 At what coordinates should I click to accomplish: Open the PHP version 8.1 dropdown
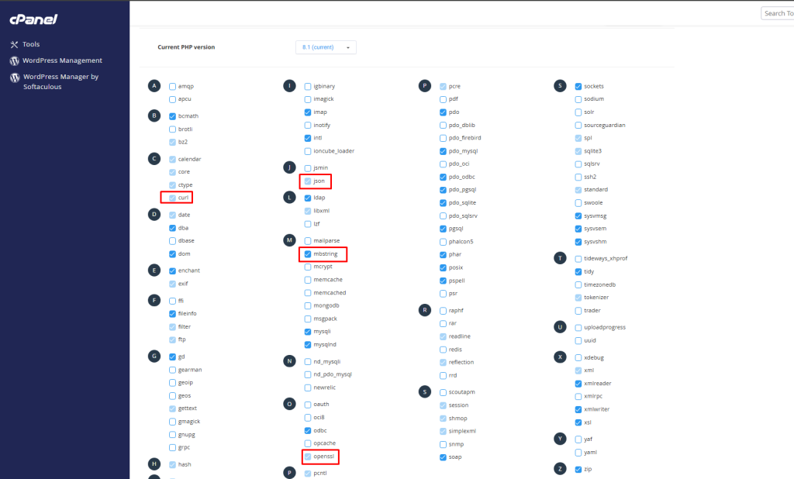pos(326,47)
